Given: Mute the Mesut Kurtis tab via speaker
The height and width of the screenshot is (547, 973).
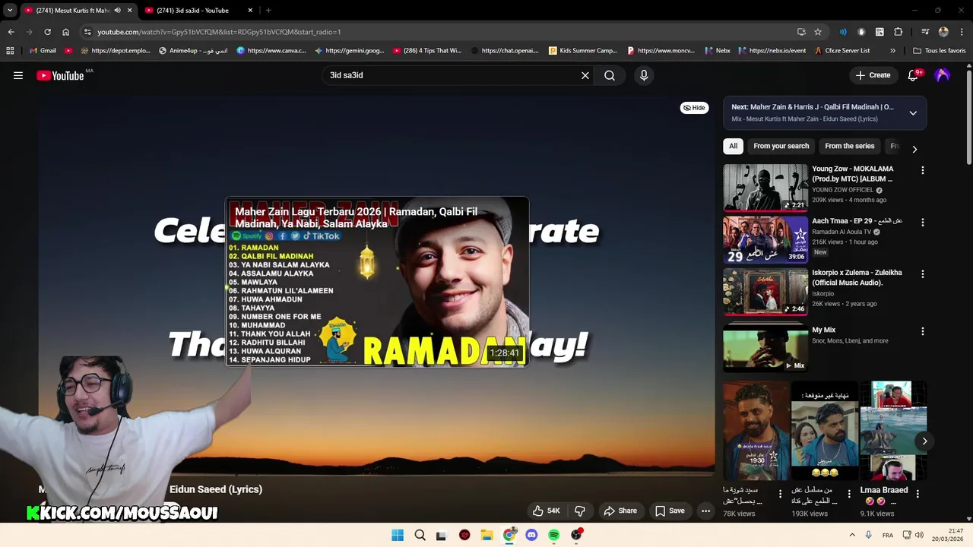Looking at the screenshot, I should click(x=117, y=11).
